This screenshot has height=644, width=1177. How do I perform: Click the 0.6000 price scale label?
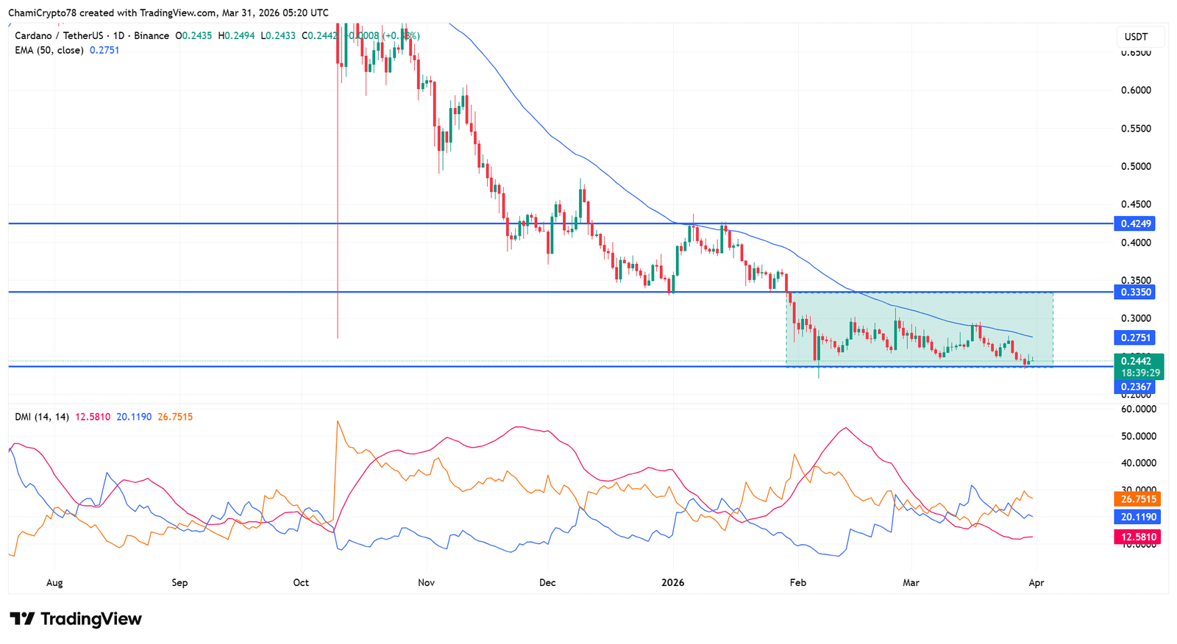[1136, 90]
